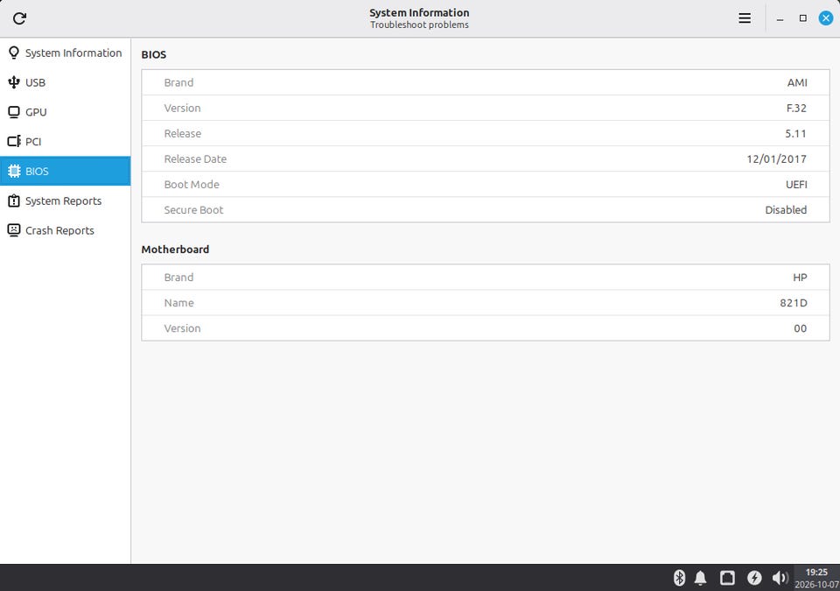Maximize the System Information window
This screenshot has height=591, width=840.
(802, 18)
